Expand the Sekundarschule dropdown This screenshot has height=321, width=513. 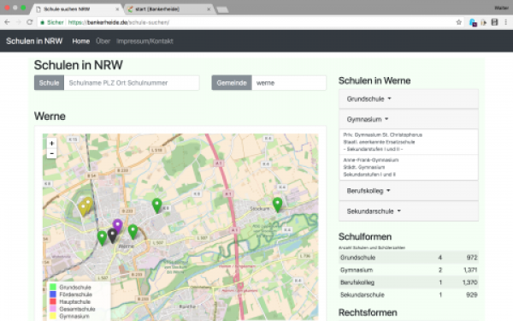(x=374, y=211)
